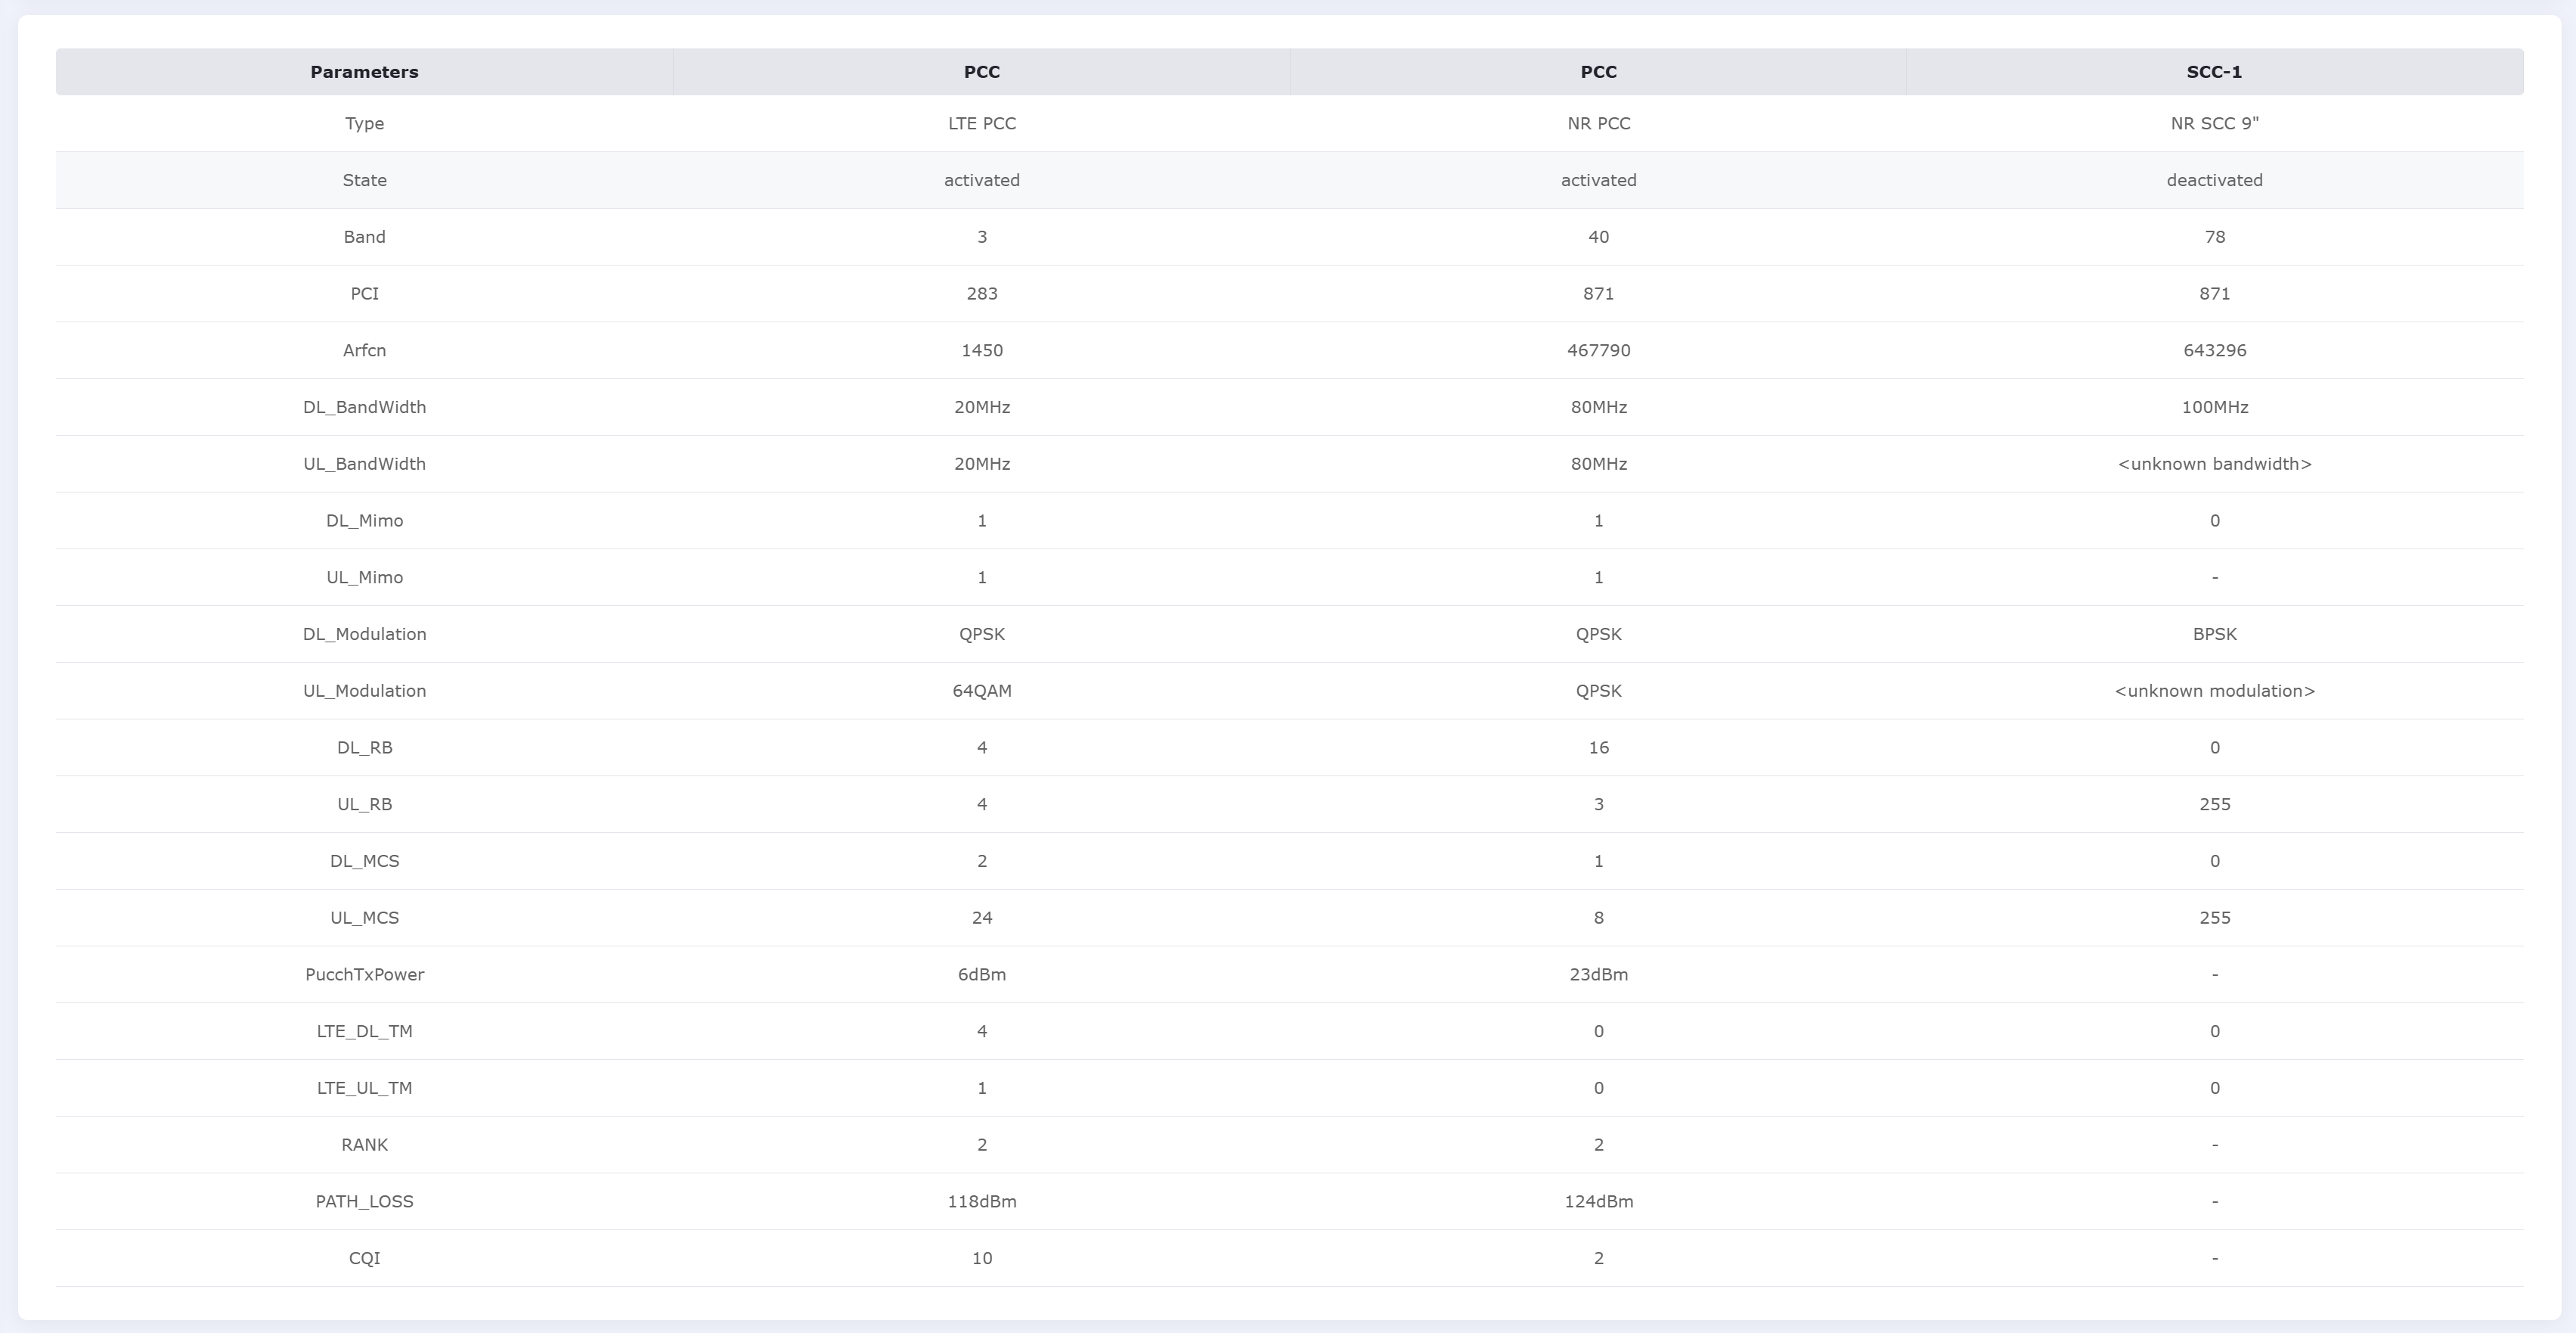The width and height of the screenshot is (2576, 1333).
Task: Select Arfcn value 643296
Action: point(2214,350)
